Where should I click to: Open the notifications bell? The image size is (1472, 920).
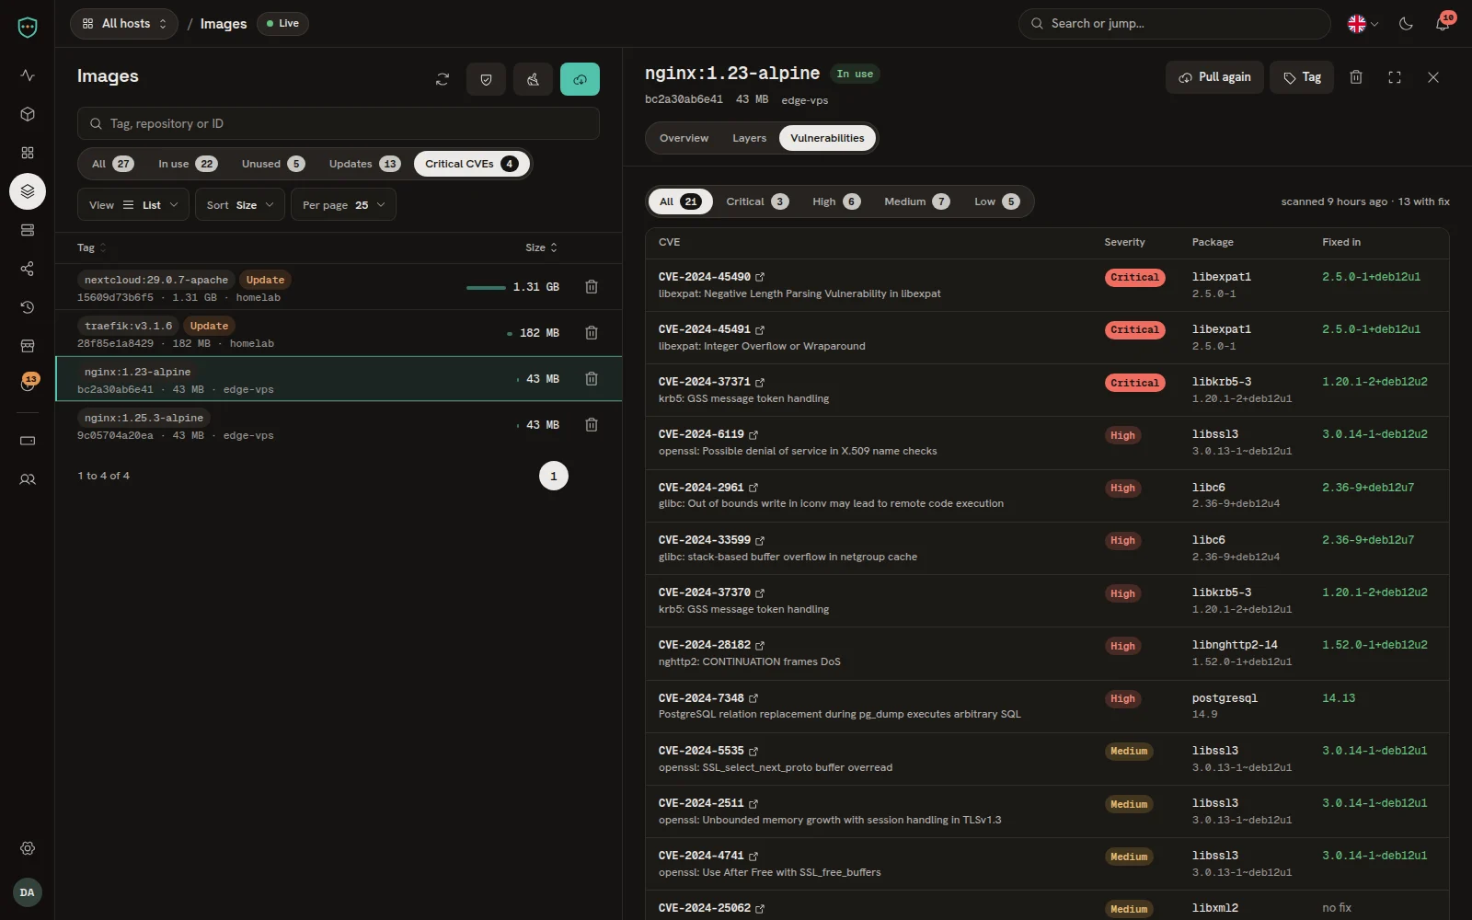1442,24
